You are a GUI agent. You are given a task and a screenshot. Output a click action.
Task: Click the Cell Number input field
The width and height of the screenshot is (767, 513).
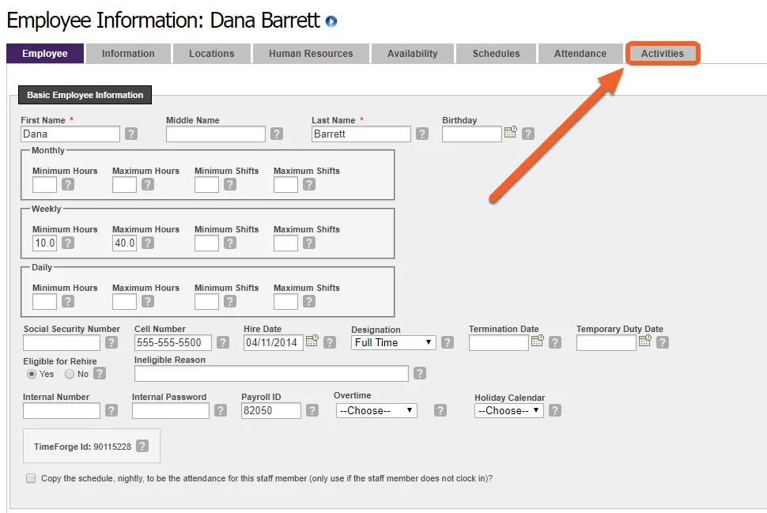tap(173, 342)
